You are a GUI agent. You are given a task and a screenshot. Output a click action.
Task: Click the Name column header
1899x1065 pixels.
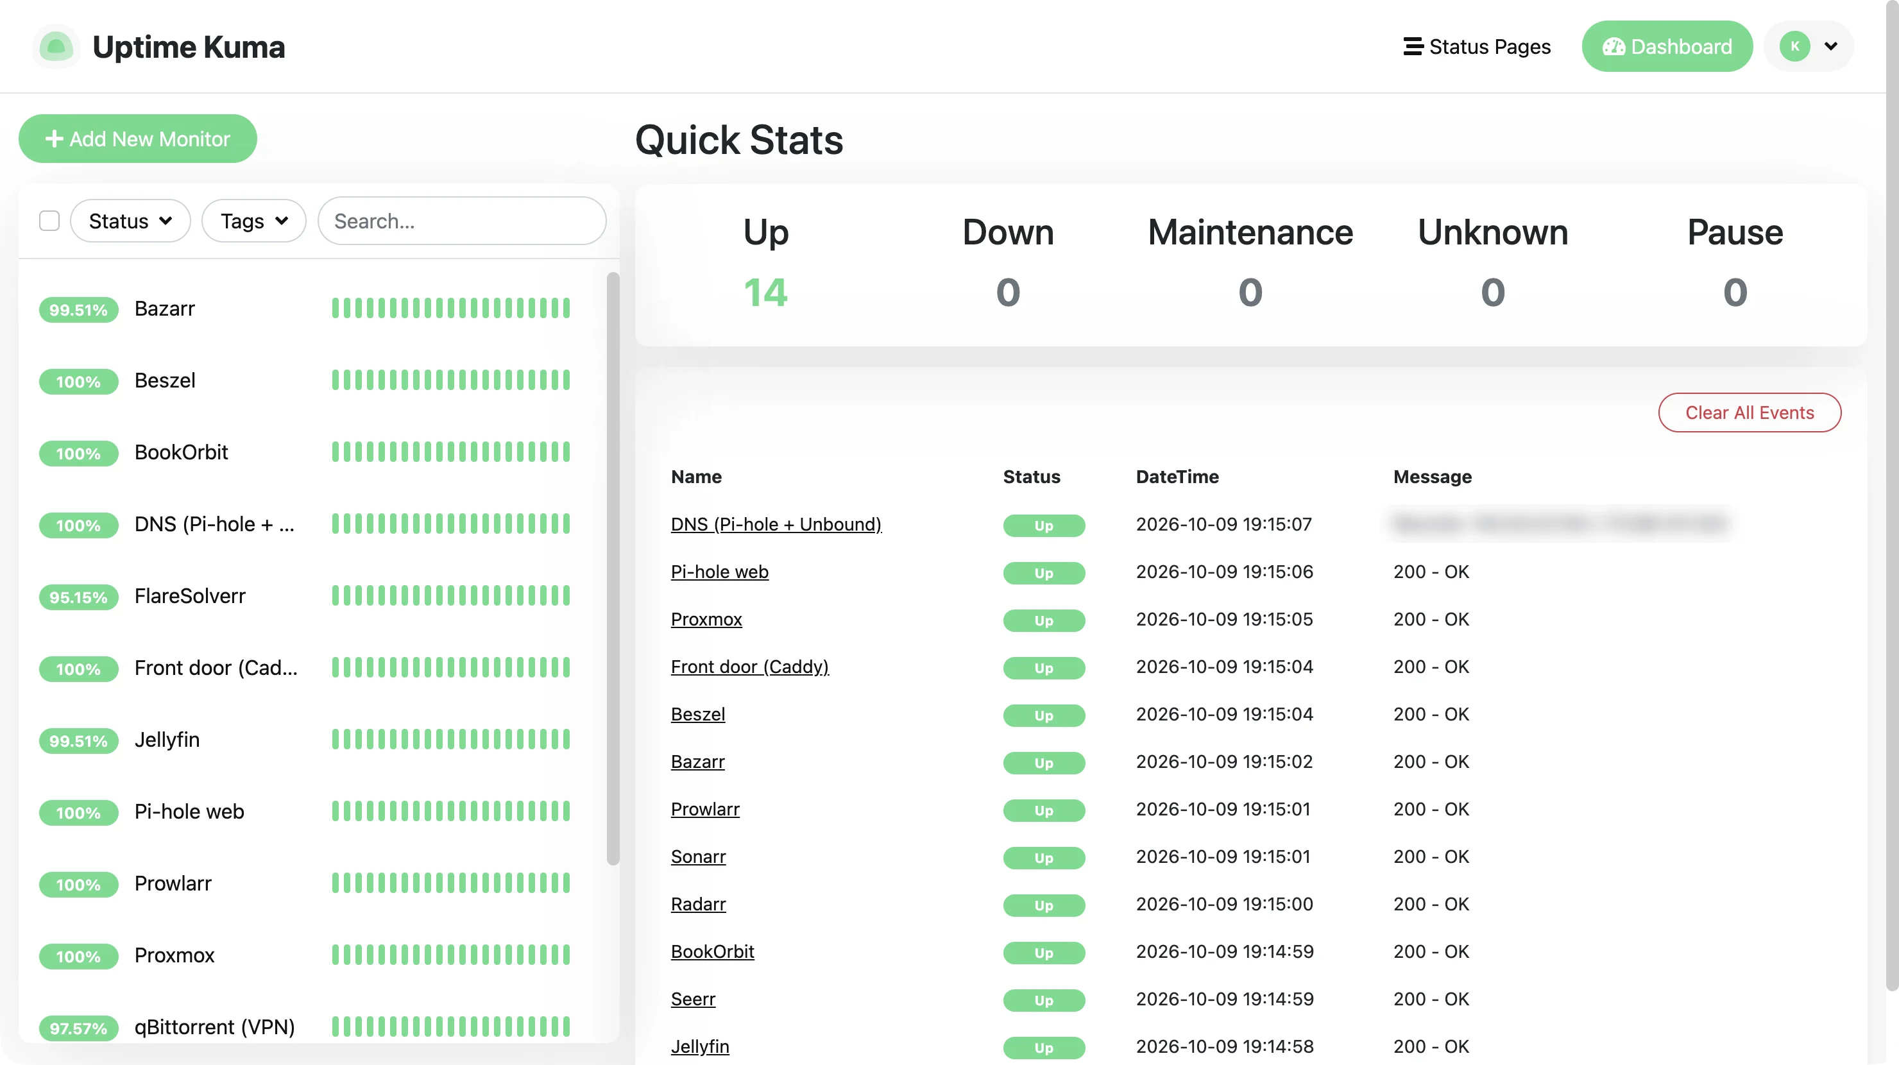(696, 477)
